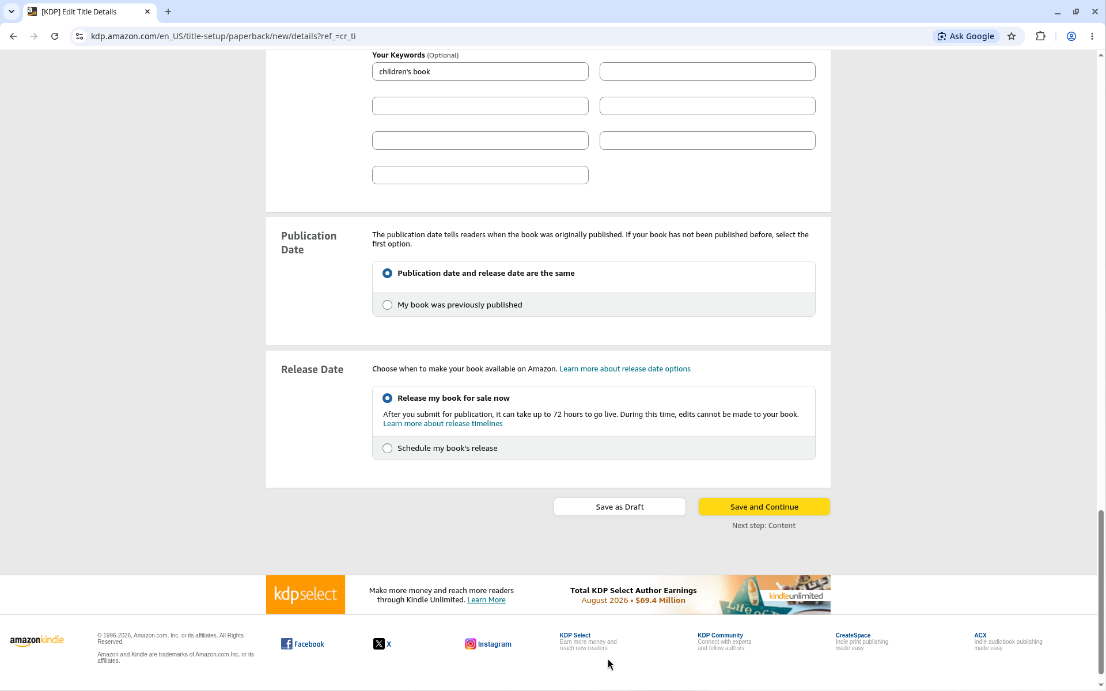
Task: Open Learn more about release timelines link
Action: pos(443,424)
